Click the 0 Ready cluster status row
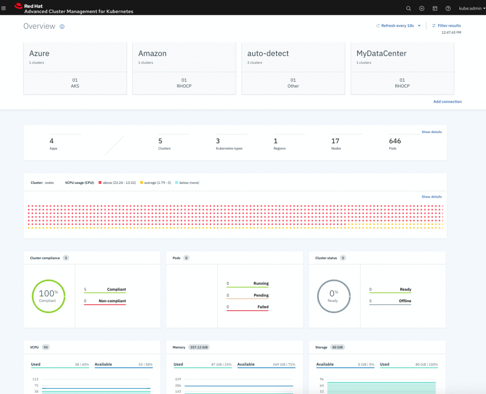Image resolution: width=486 pixels, height=394 pixels. pyautogui.click(x=390, y=289)
